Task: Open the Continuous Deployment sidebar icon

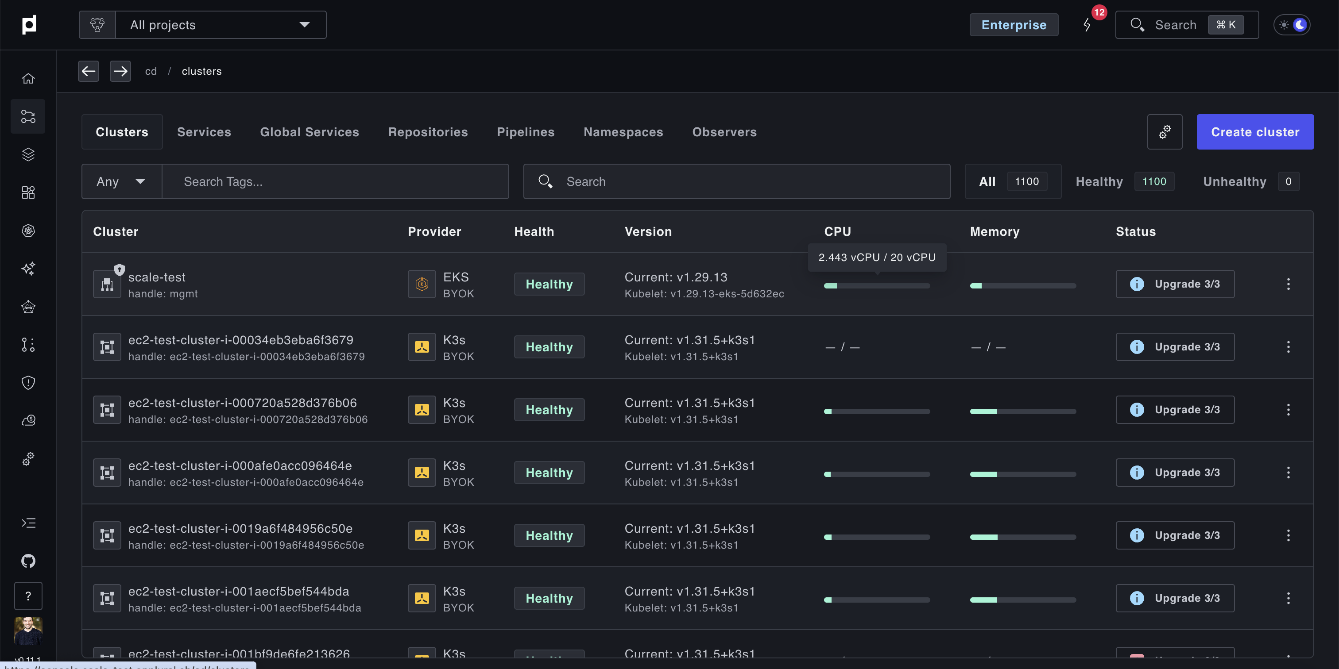Action: point(28,116)
